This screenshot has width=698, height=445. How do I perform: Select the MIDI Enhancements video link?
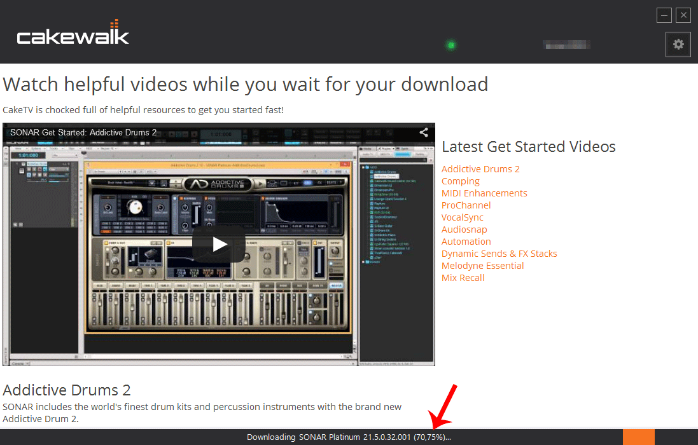click(x=484, y=193)
